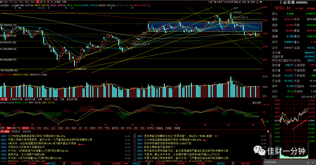Open indicator 设置 at bottom left

coord(3,128)
